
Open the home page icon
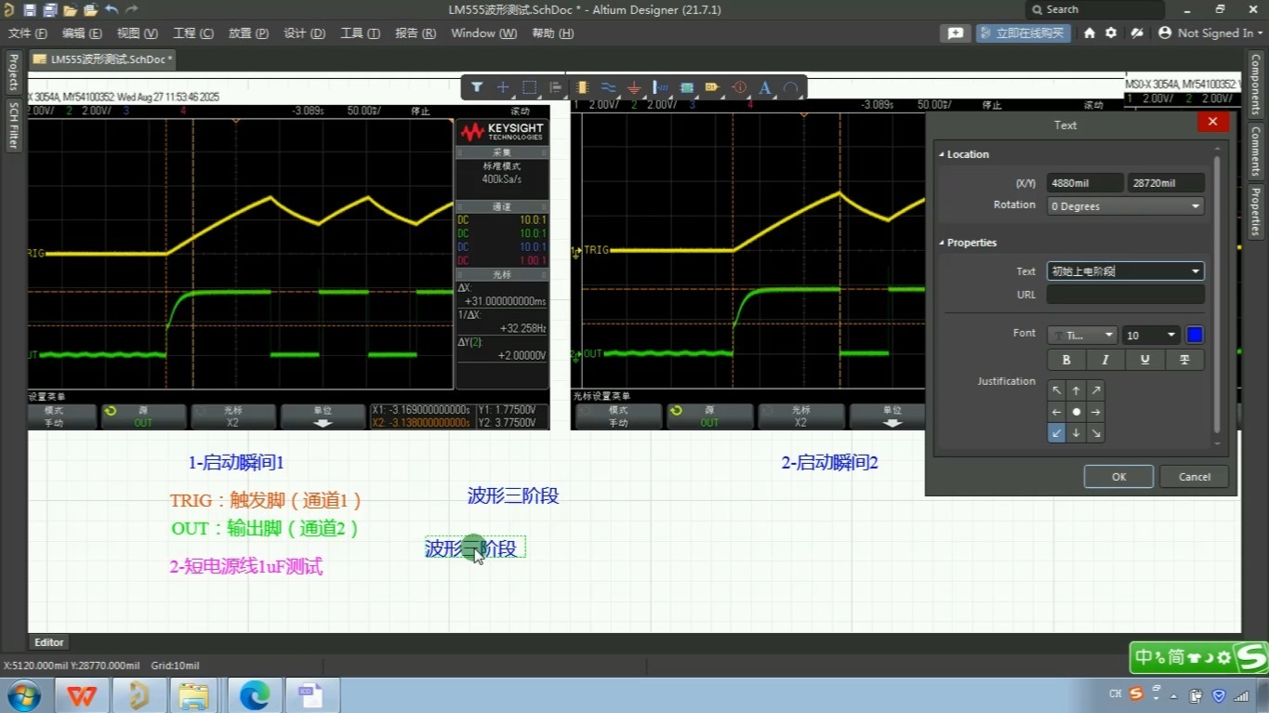click(x=1090, y=33)
